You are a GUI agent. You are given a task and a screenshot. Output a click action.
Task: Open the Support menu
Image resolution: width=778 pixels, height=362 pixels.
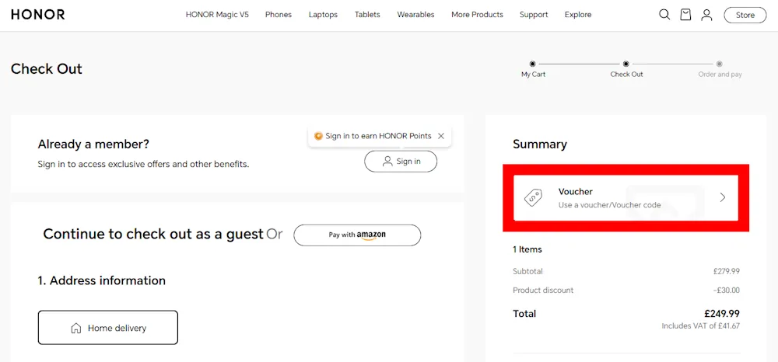(x=534, y=15)
